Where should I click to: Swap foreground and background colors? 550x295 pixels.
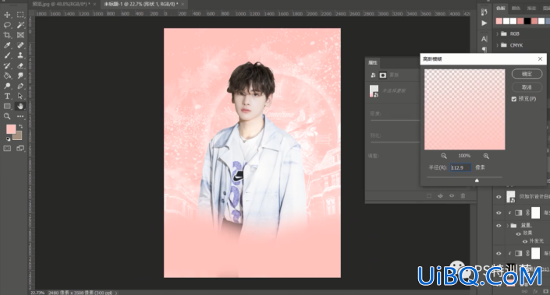point(20,126)
